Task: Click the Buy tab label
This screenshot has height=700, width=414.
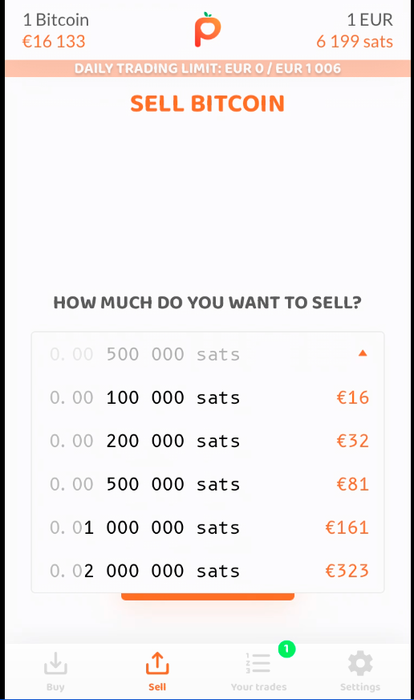Action: [x=55, y=687]
